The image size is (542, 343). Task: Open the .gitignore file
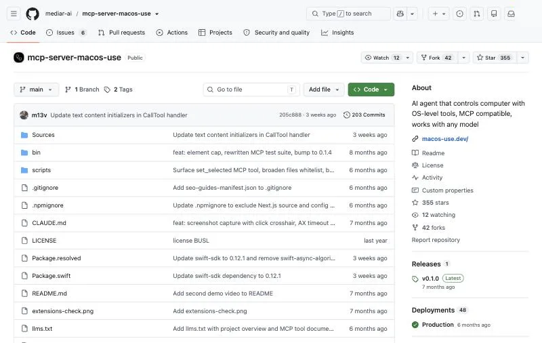click(x=45, y=188)
